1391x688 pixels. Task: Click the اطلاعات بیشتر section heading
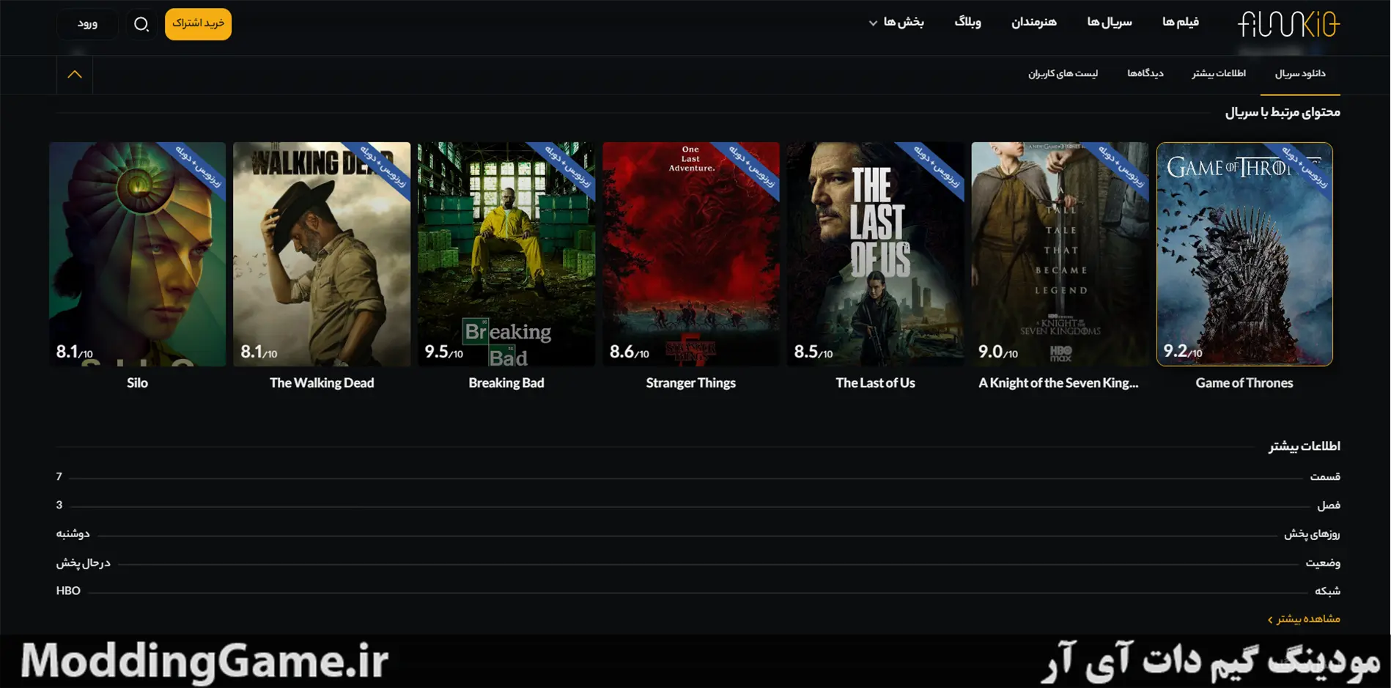point(1305,446)
